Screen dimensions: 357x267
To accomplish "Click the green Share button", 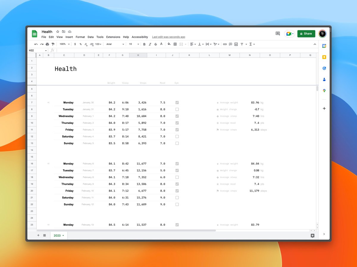I will 306,34.
